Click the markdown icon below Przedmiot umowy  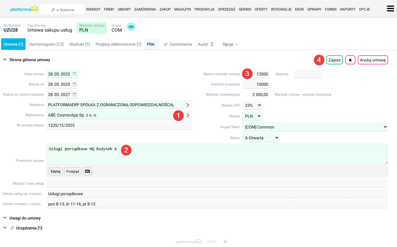(87, 171)
